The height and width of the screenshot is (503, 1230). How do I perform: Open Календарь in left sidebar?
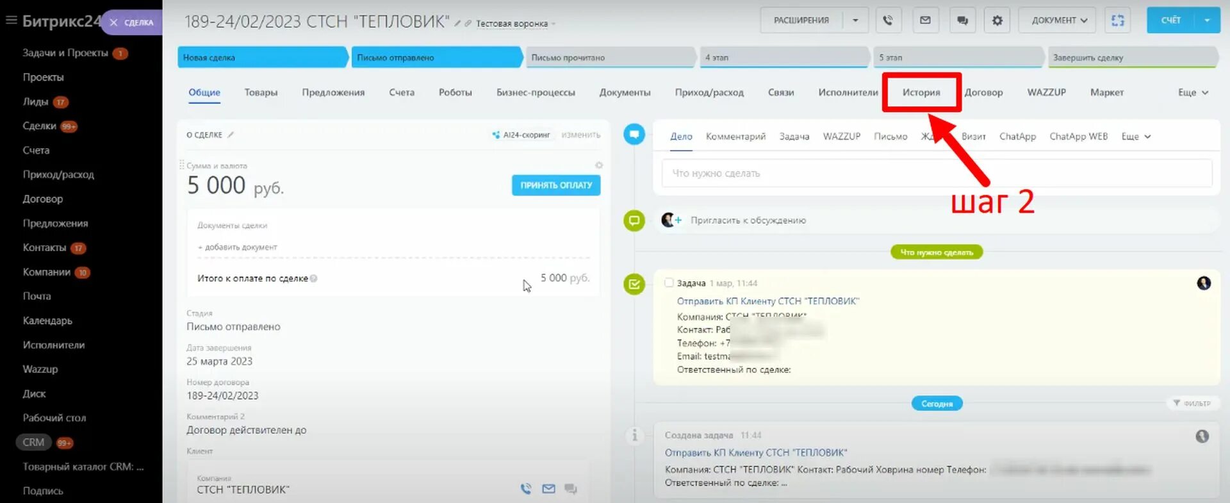[47, 320]
